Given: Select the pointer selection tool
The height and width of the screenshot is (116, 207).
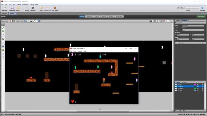Looking at the screenshot, I should click(x=3, y=25).
